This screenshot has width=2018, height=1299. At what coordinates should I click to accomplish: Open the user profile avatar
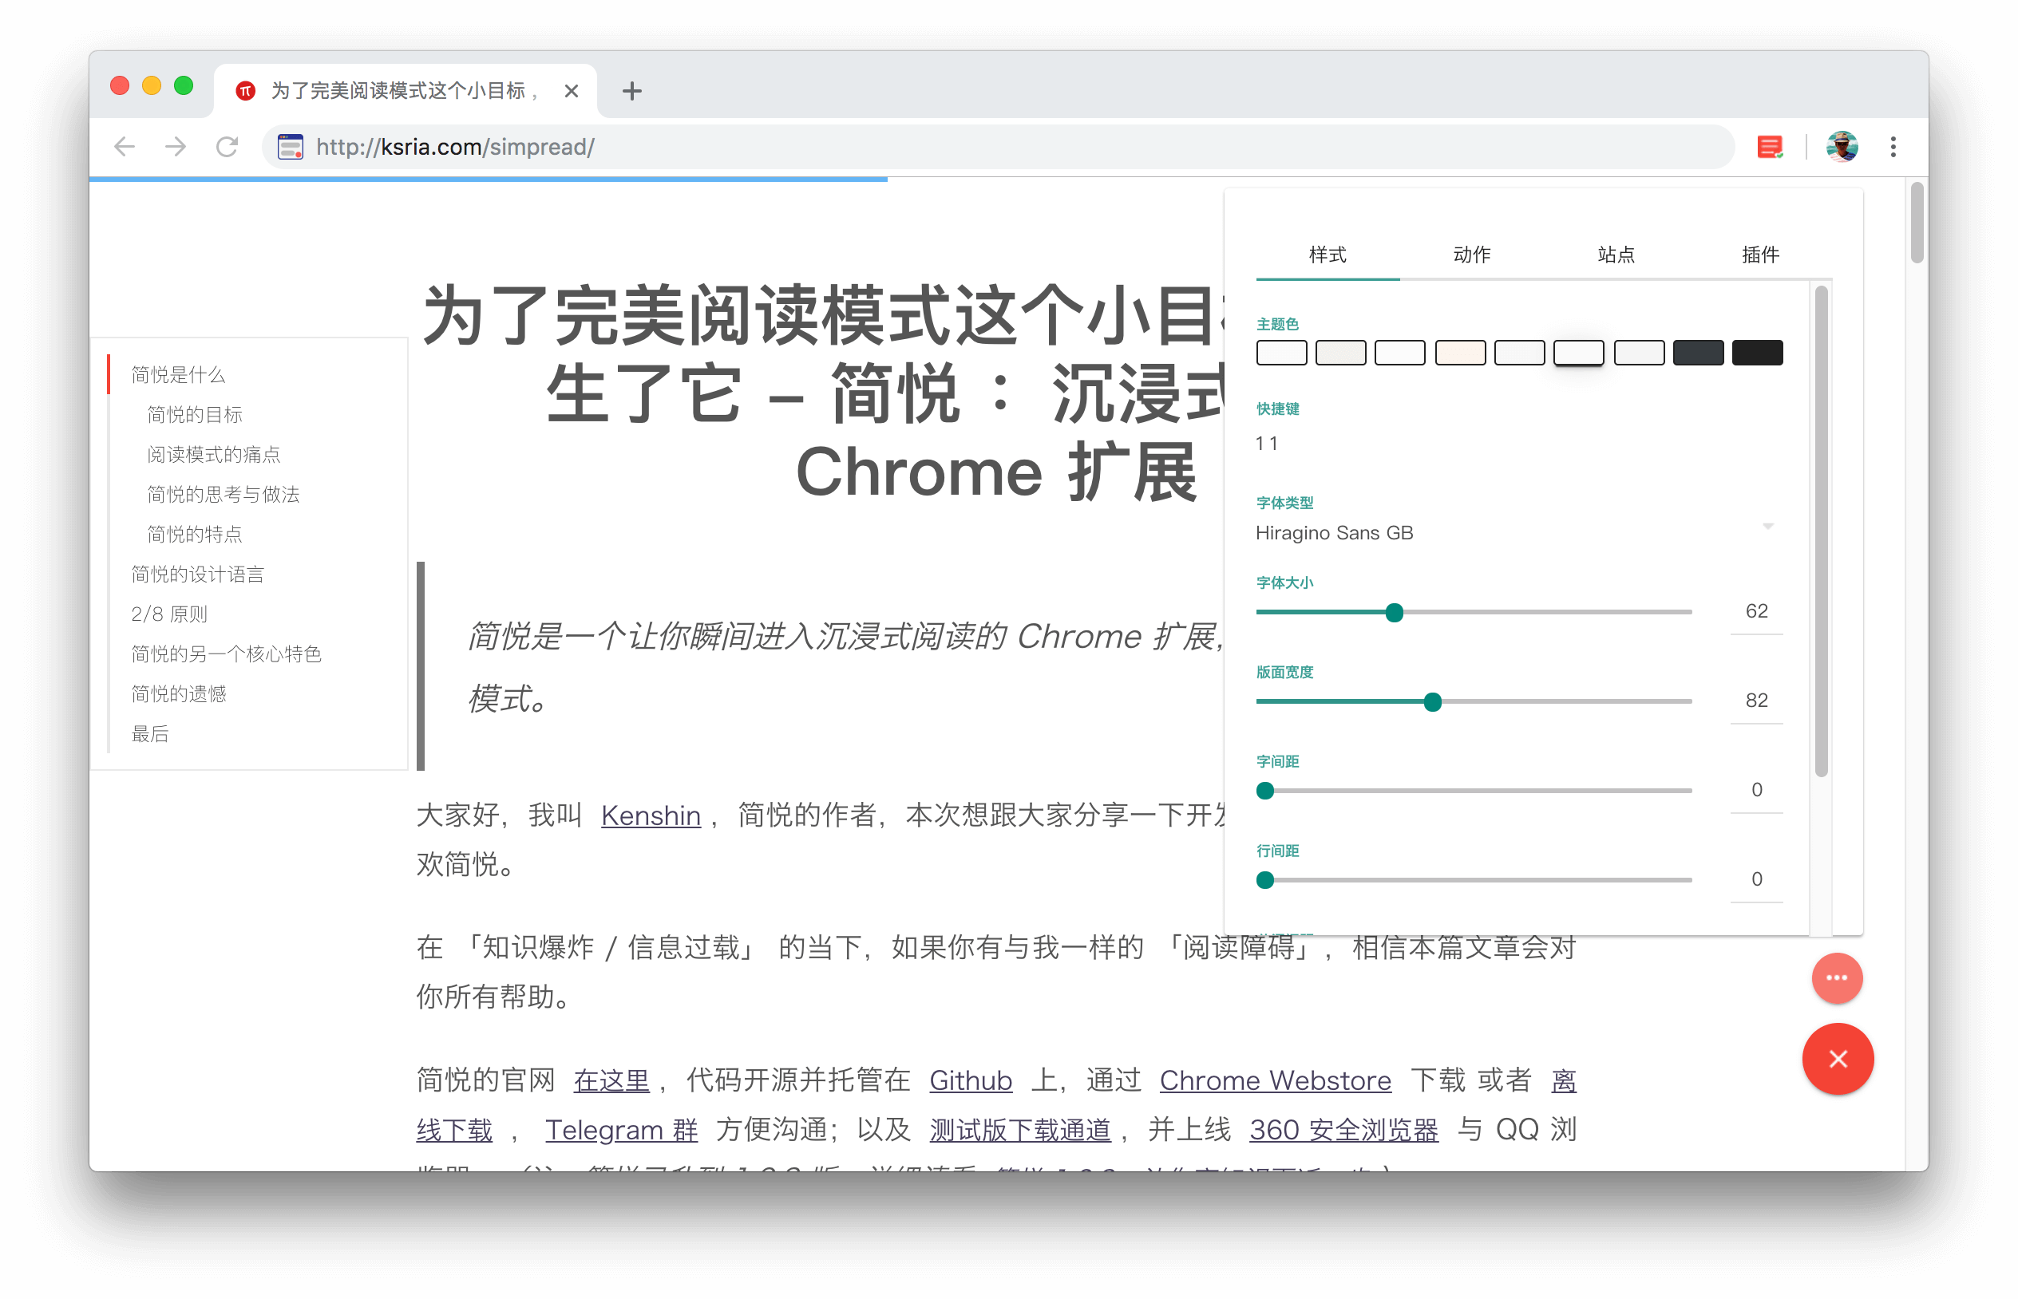point(1842,147)
